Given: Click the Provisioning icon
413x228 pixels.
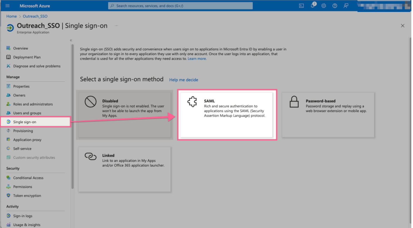Looking at the screenshot, I should [8, 131].
